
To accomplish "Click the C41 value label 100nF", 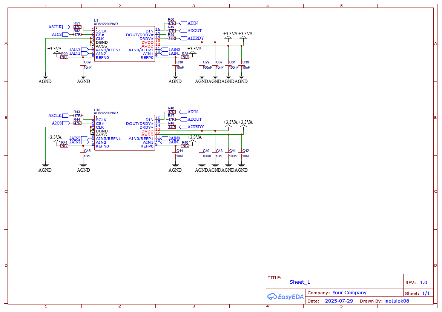I will pyautogui.click(x=234, y=156).
